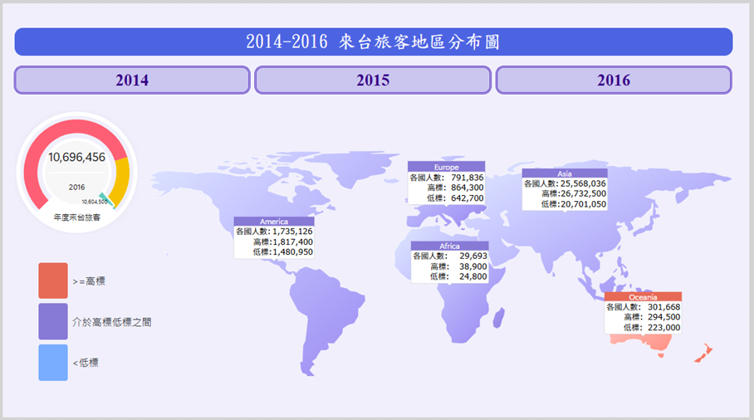
Task: Click the 來台旅客地區分布圖 title banner
Action: coord(373,42)
